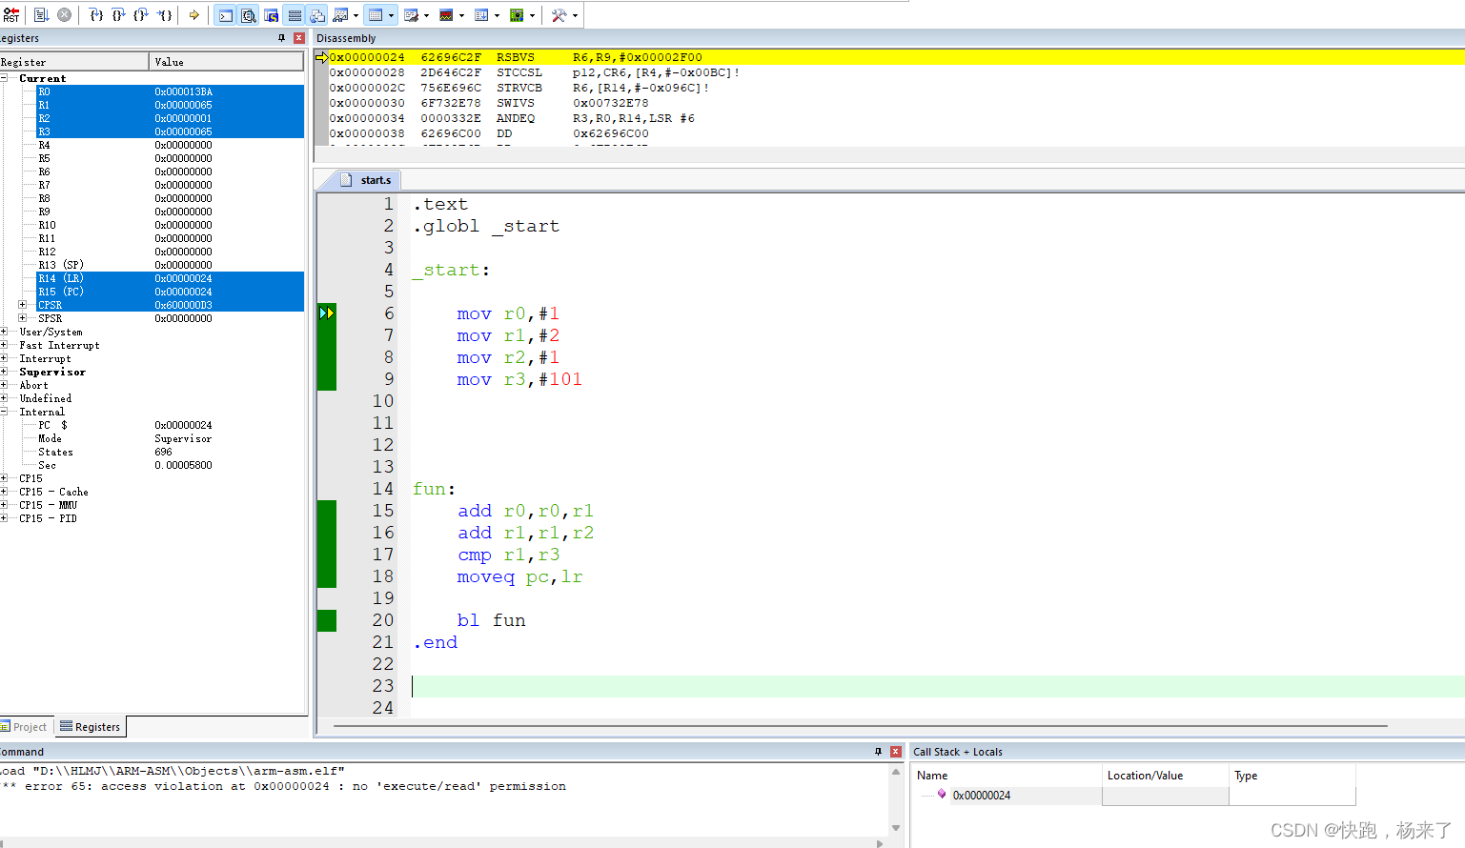Click the Location/Value column header
Screen dimensions: 1465x848
pos(1166,776)
